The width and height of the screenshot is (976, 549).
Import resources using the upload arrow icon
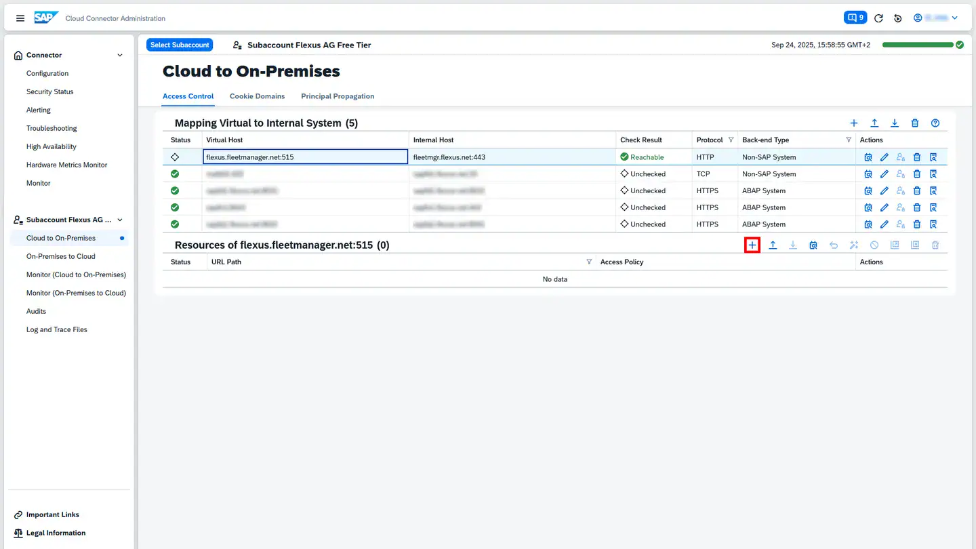773,245
